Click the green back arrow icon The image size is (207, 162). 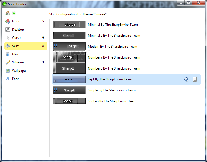coord(13,13)
